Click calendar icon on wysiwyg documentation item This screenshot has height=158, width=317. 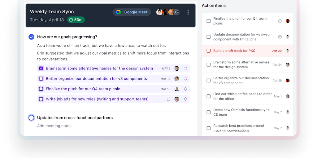[280, 37]
